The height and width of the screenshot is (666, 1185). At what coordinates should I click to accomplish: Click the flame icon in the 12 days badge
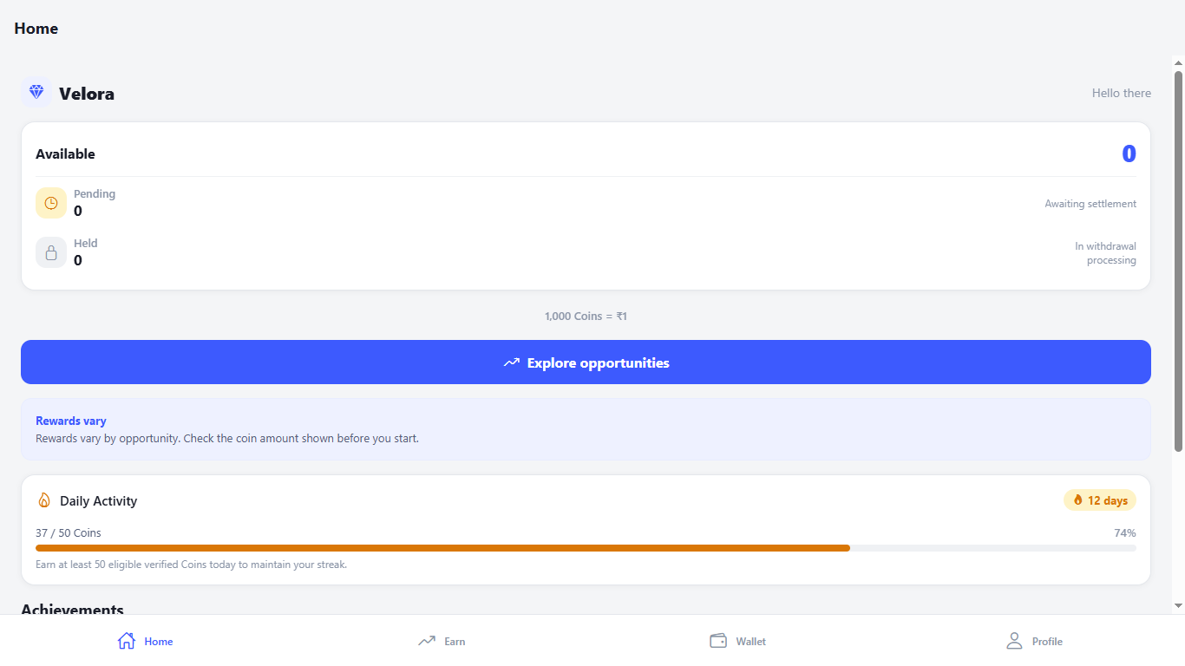[1078, 500]
